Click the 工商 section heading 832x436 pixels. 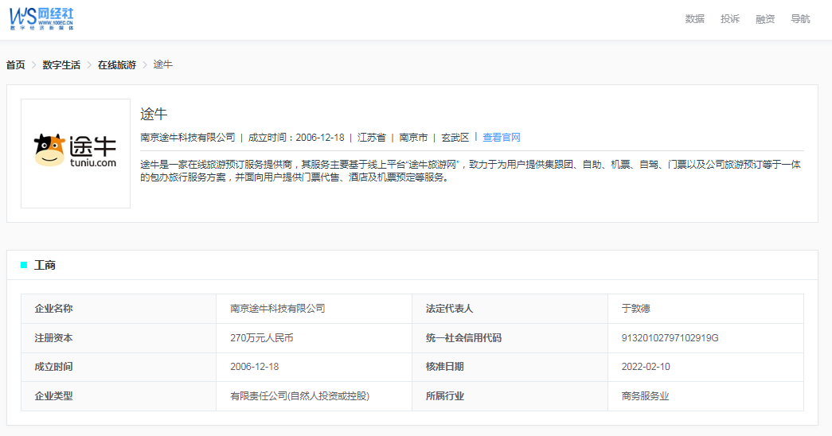click(x=45, y=265)
